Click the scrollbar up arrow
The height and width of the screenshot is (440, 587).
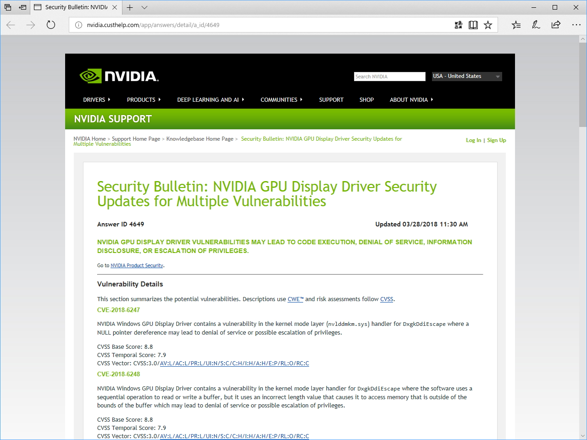tap(583, 39)
